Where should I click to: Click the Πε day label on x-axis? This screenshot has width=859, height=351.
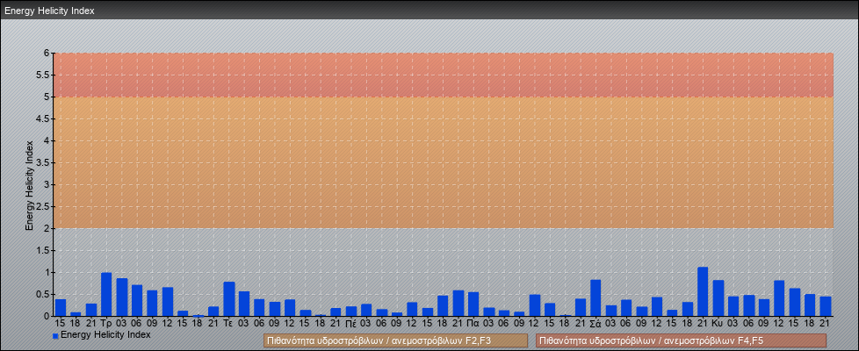point(350,323)
